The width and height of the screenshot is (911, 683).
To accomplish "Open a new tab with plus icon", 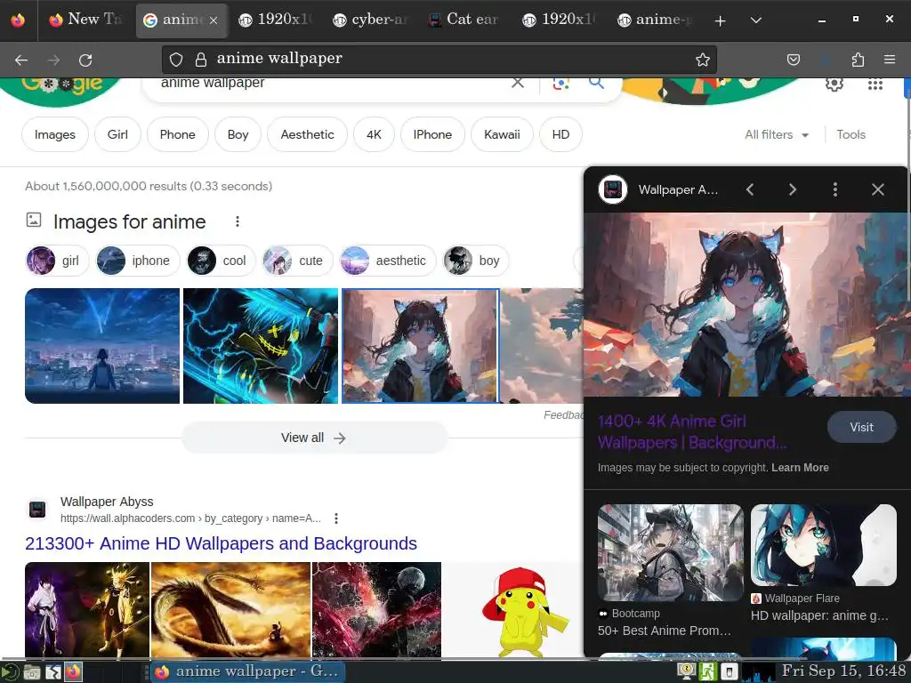I will click(x=720, y=20).
